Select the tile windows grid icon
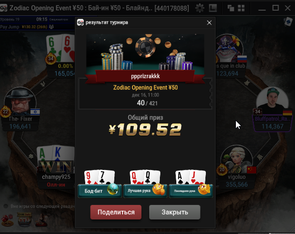The height and width of the screenshot is (234, 295). (x=241, y=8)
